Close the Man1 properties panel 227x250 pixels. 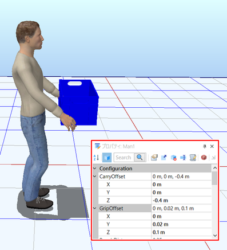(212, 146)
